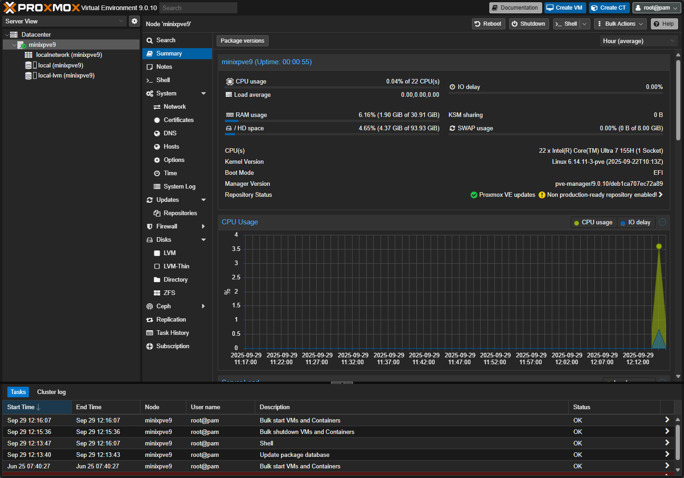
Task: Collapse the System tree section
Action: coord(203,93)
